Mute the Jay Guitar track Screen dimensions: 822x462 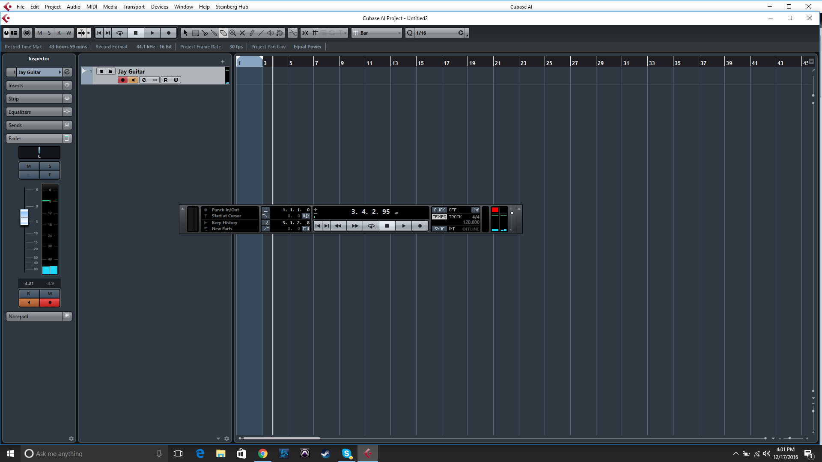coord(101,71)
